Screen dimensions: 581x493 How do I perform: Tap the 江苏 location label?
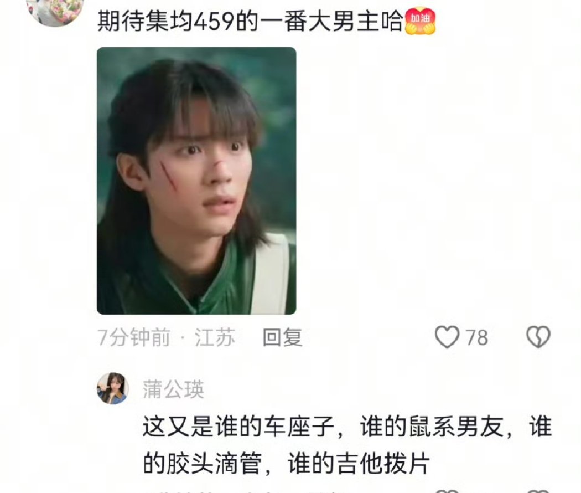click(215, 337)
